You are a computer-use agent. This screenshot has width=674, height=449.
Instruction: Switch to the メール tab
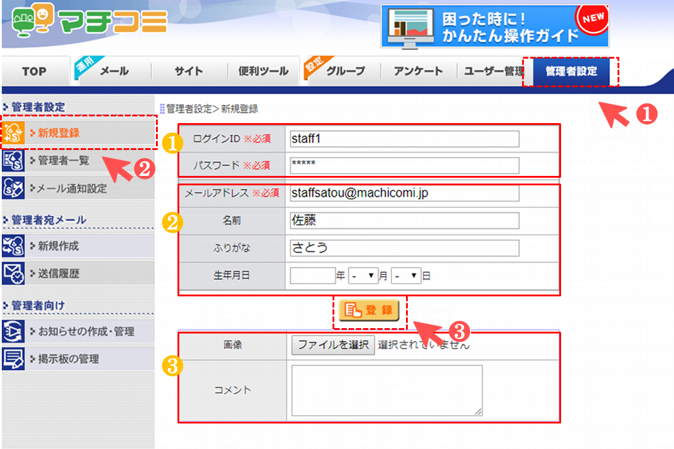click(x=114, y=71)
